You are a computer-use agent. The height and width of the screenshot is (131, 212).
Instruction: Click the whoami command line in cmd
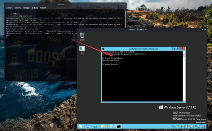(113, 58)
